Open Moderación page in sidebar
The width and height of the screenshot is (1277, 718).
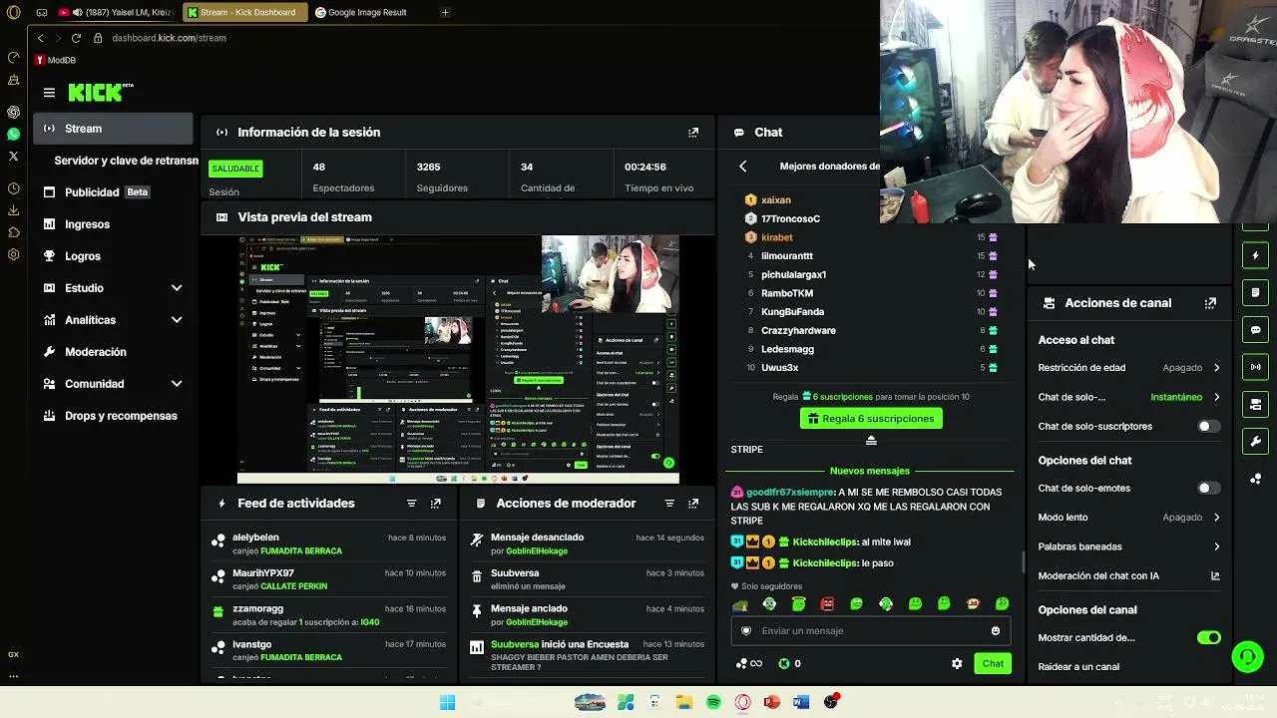pyautogui.click(x=113, y=352)
